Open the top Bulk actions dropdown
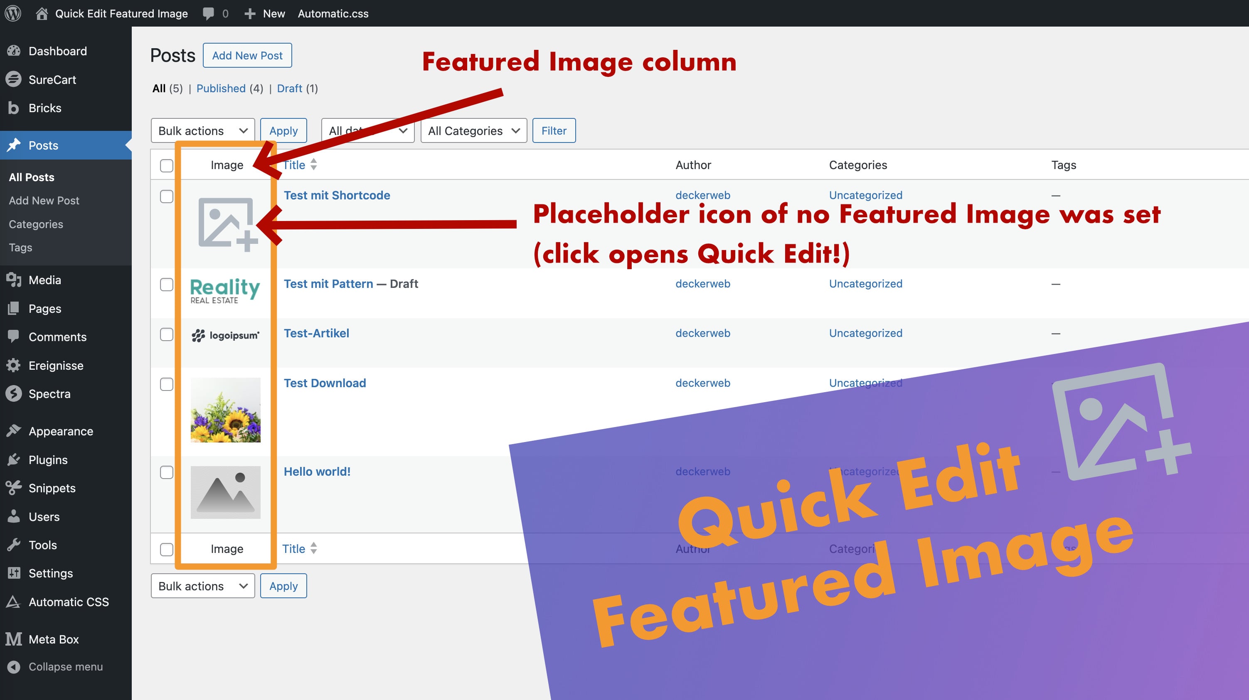Image resolution: width=1249 pixels, height=700 pixels. coord(202,130)
